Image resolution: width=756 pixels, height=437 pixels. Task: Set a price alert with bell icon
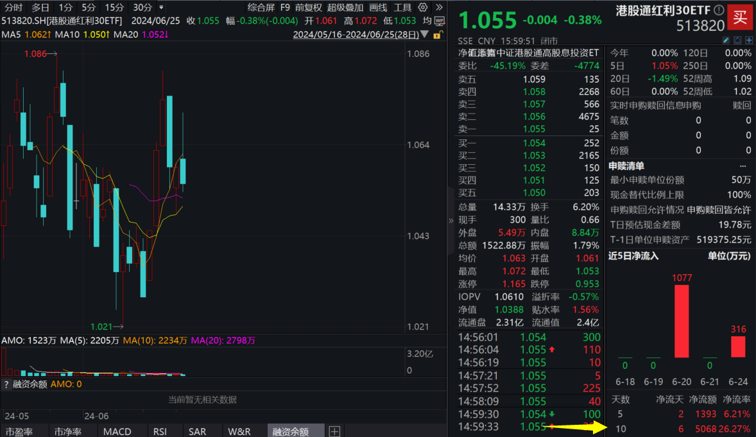click(737, 40)
